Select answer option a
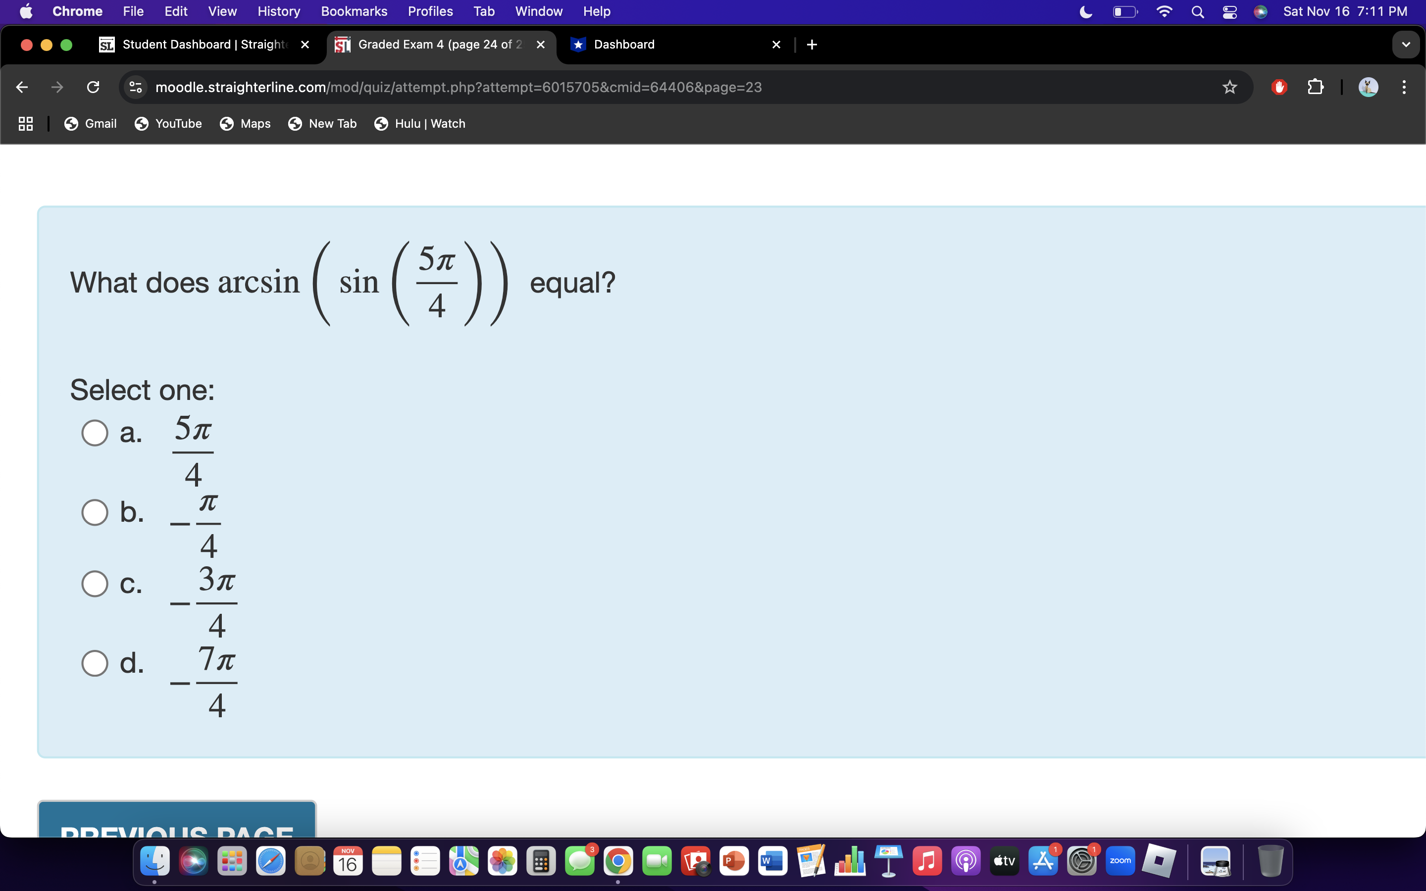Screen dimensions: 1426x891 94,432
